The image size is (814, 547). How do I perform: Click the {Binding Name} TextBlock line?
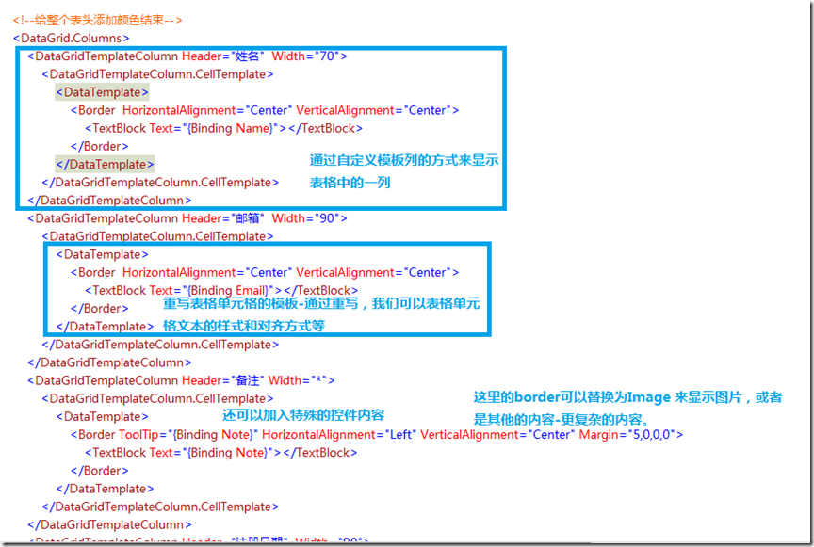pos(223,128)
